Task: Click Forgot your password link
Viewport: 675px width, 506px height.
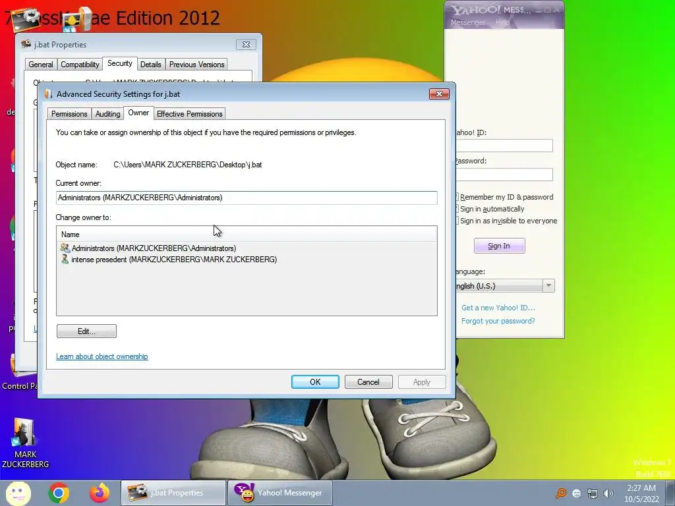Action: [498, 321]
